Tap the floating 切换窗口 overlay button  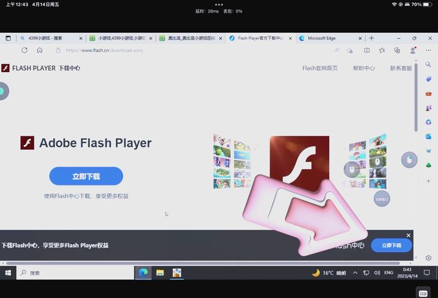[x=382, y=199]
